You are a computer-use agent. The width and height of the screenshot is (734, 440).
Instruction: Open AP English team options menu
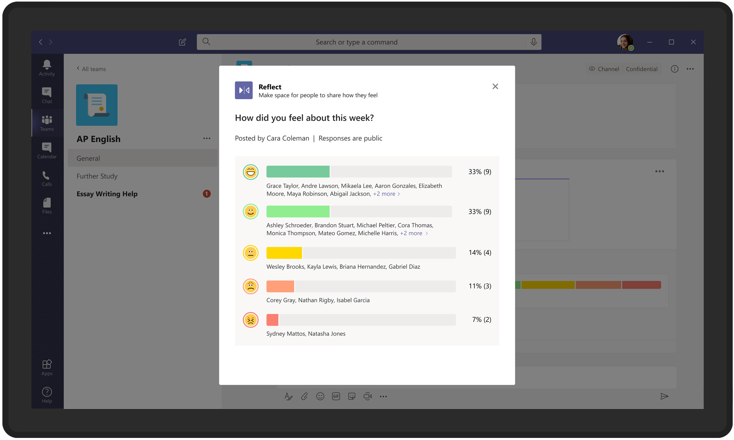pos(207,138)
